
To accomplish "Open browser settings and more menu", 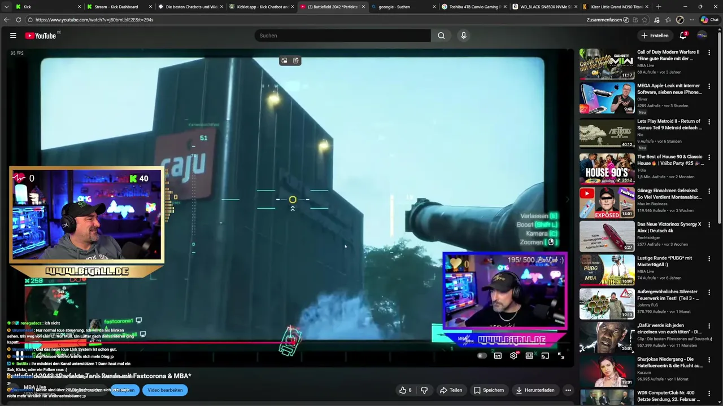I will point(692,20).
